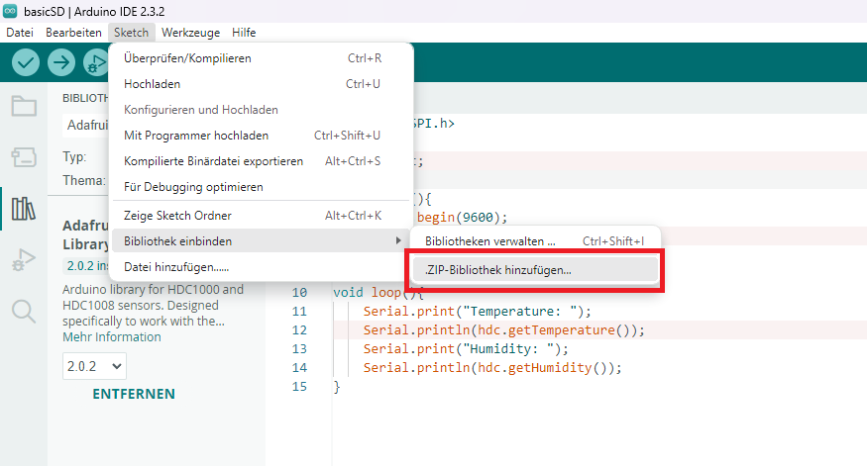The width and height of the screenshot is (867, 466).
Task: Open the Debug sidebar icon
Action: (23, 260)
